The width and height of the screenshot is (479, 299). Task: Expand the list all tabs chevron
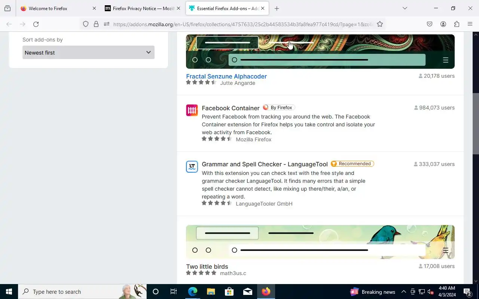point(405,8)
